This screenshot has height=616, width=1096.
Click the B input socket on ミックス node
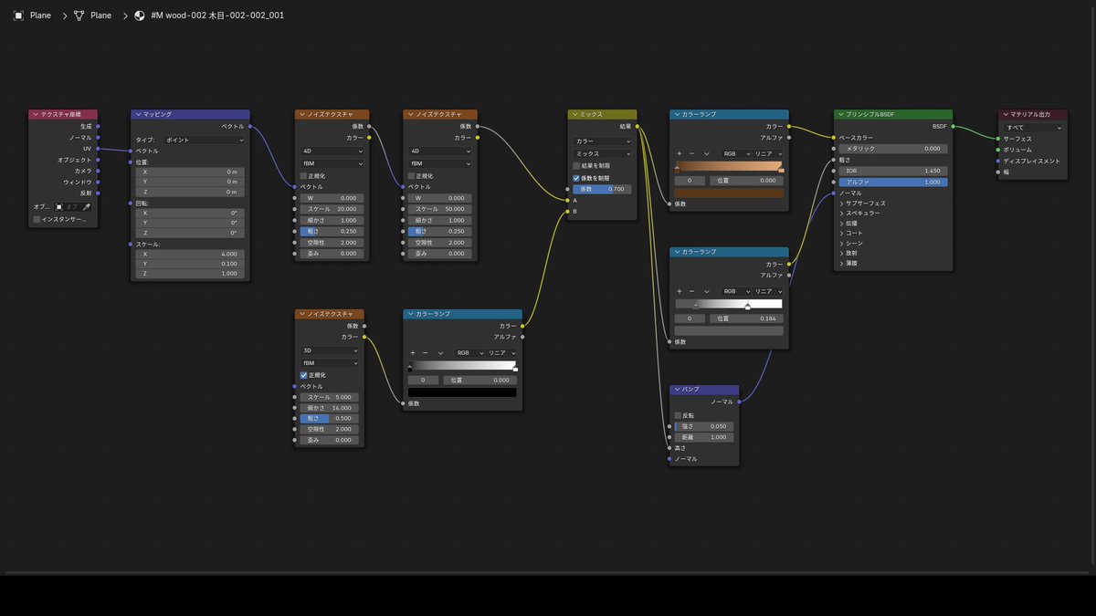pos(568,211)
